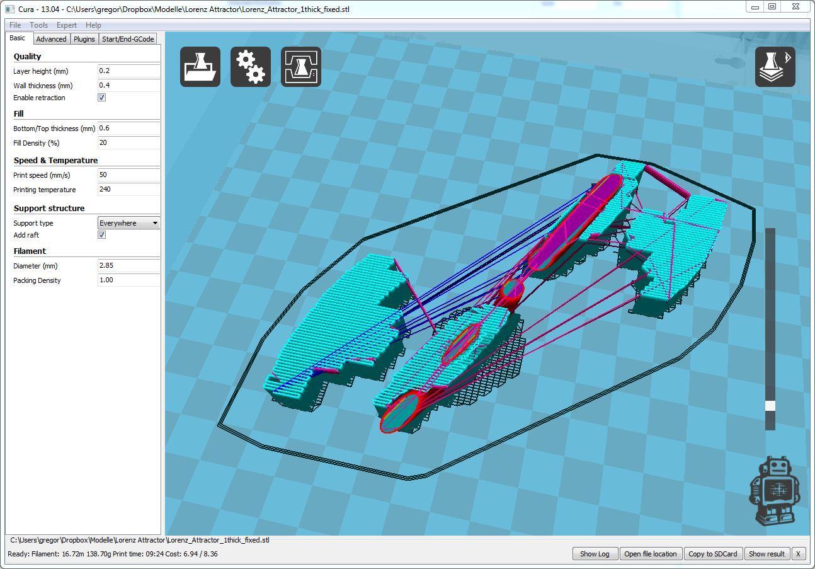
Task: Open the Tools menu
Action: 38,25
